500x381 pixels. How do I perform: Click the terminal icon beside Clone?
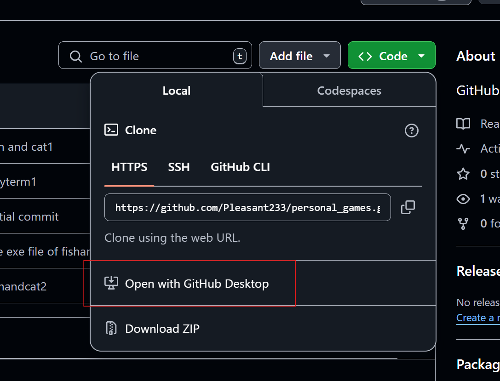(x=111, y=130)
